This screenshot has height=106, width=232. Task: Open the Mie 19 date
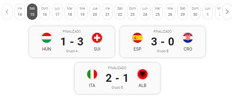pyautogui.click(x=82, y=12)
